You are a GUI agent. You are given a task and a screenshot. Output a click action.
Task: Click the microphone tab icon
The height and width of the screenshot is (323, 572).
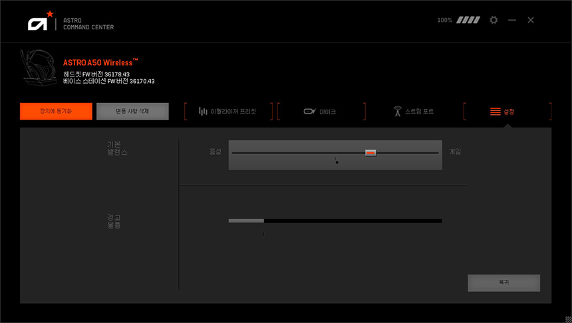(x=310, y=111)
